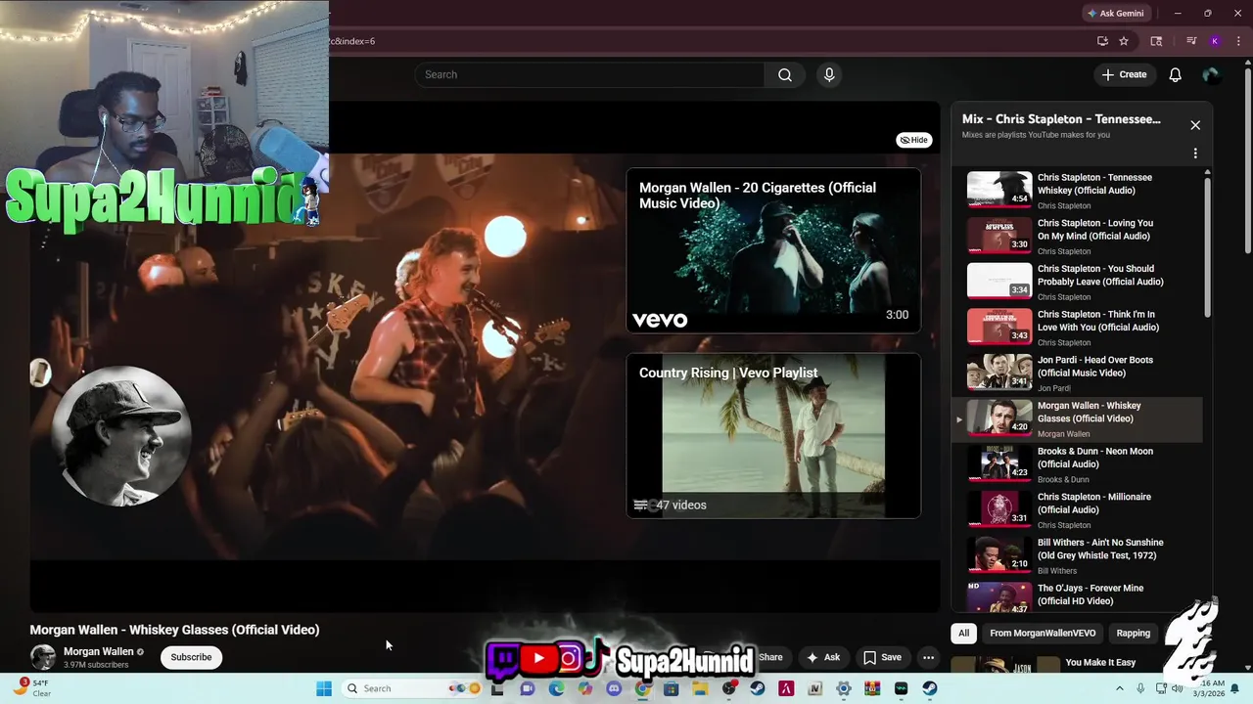Viewport: 1253px width, 704px height.
Task: Save the video to a playlist
Action: [x=882, y=657]
